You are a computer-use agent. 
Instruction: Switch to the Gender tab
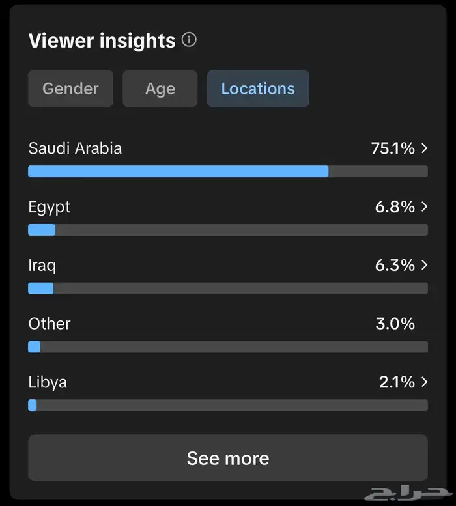(70, 89)
